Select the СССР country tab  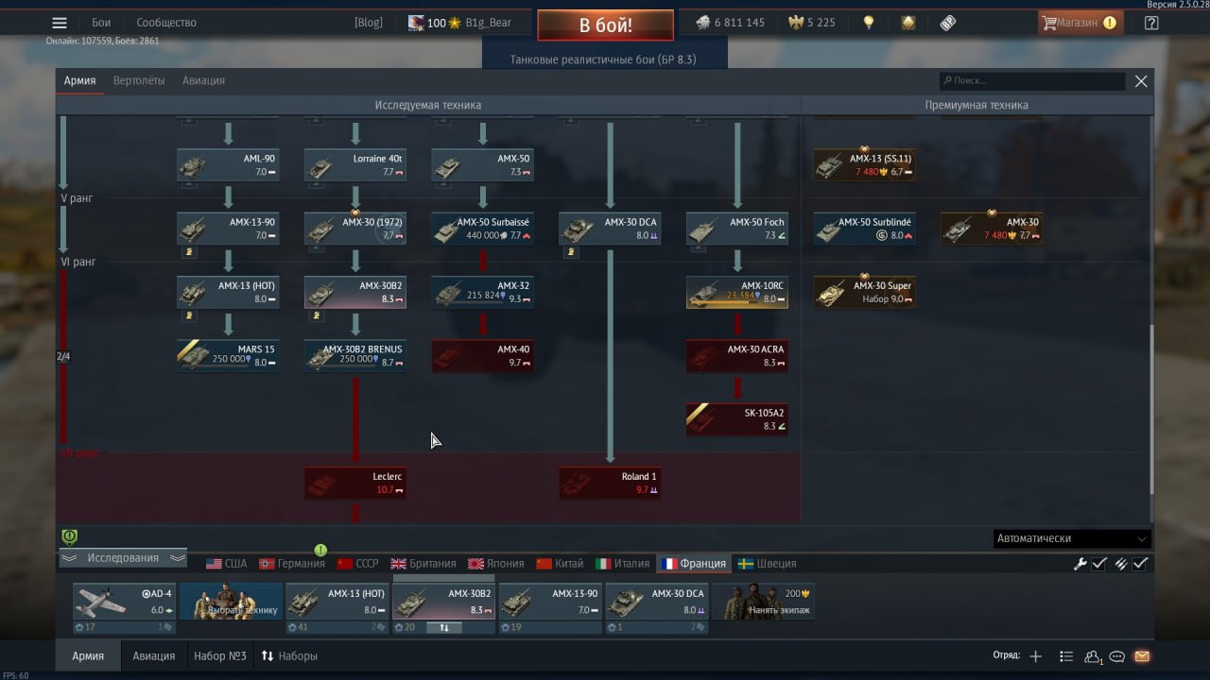tap(357, 564)
